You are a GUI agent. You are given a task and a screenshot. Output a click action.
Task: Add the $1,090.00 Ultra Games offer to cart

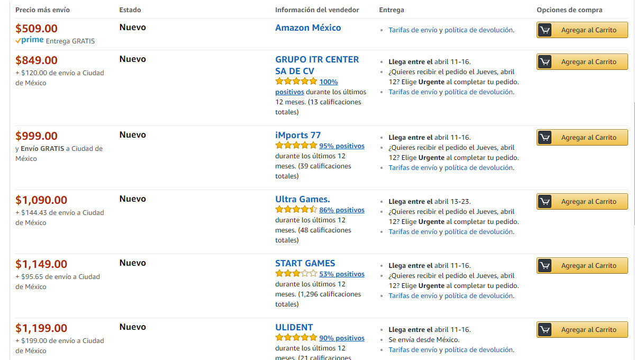pos(588,202)
